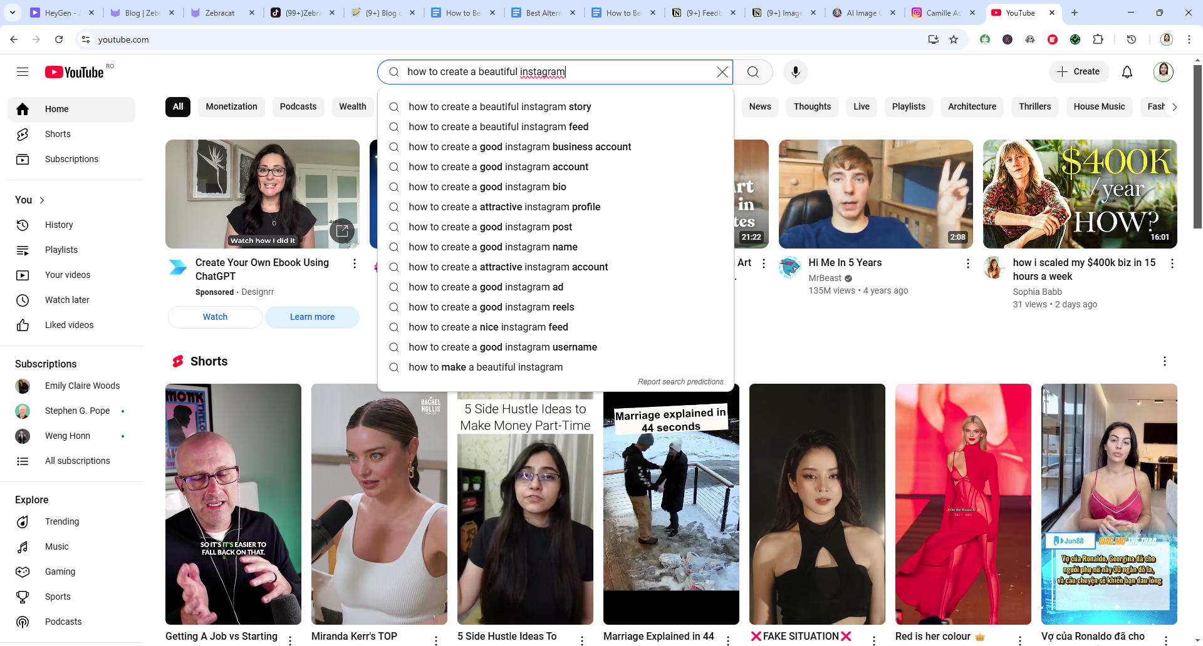Open All subscriptions list
Screen dimensions: 1203x646
point(71,461)
